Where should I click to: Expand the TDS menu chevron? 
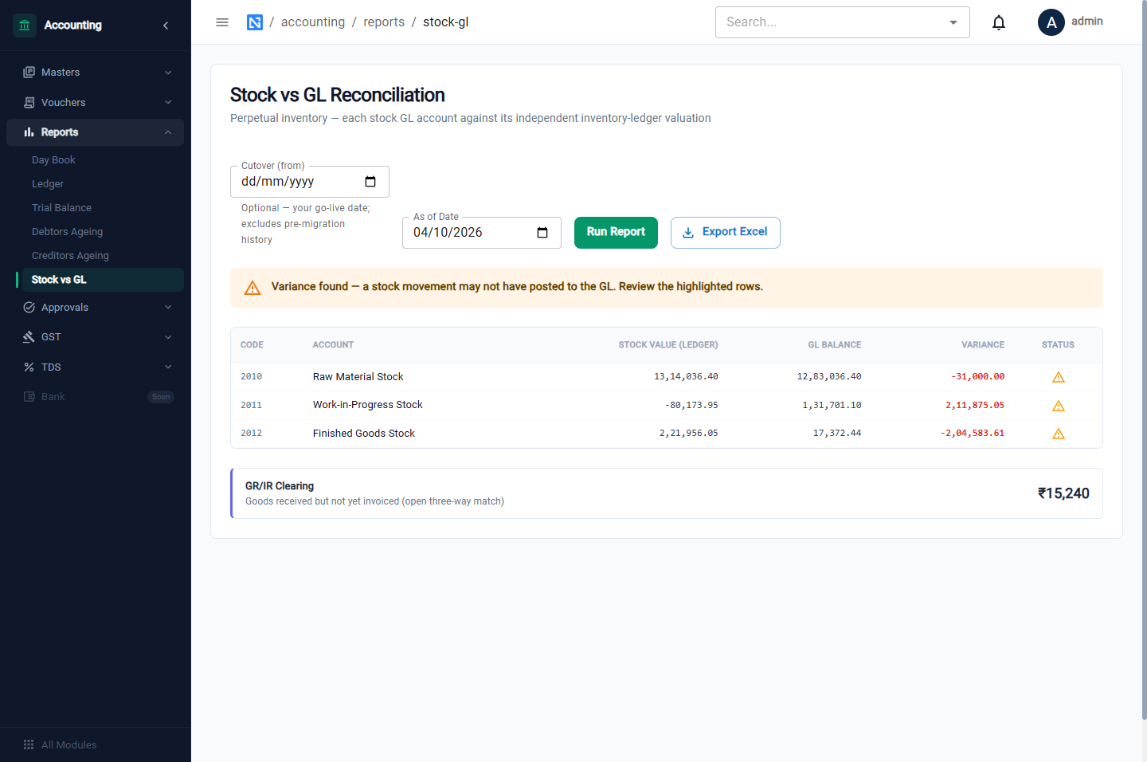[x=168, y=367]
